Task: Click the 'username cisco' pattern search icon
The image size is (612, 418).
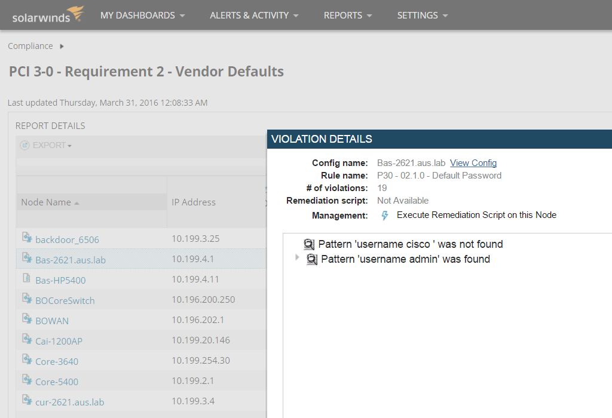Action: [x=309, y=244]
